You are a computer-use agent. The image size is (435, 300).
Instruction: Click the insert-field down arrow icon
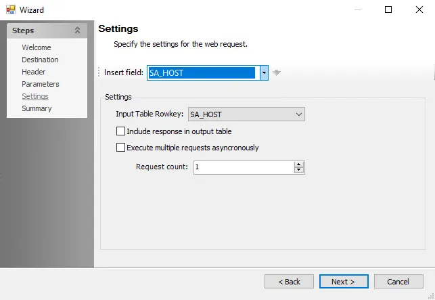(276, 72)
